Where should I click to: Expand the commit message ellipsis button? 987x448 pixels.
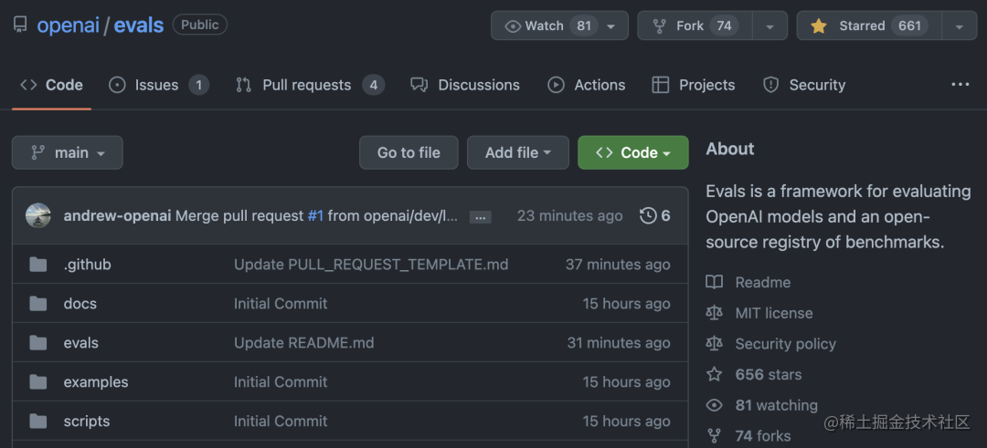[x=481, y=217]
